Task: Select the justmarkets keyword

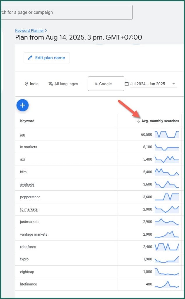Action: click(x=30, y=222)
